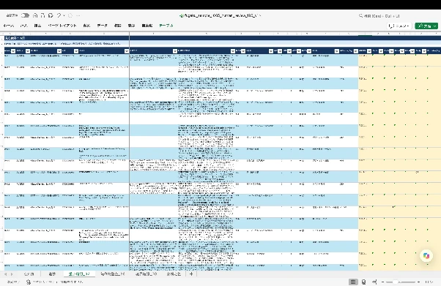Viewport: 441px width, 286px height.
Task: Open the 数式 ribbon tab
Action: pyautogui.click(x=86, y=26)
